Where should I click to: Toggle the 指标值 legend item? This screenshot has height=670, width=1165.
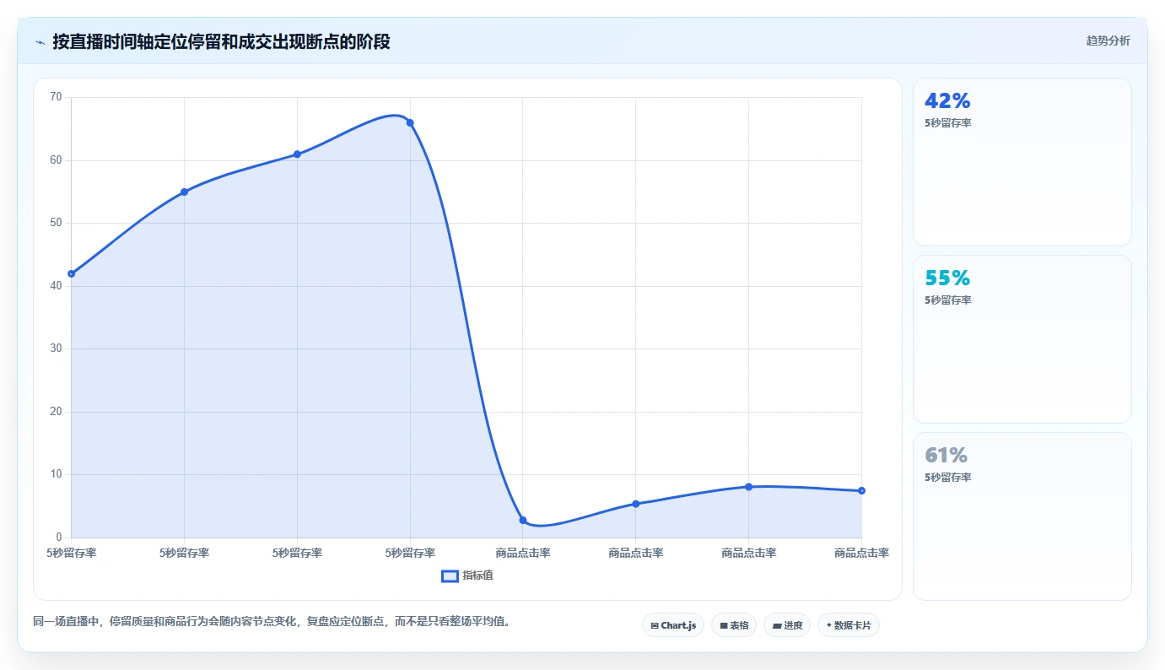click(467, 575)
